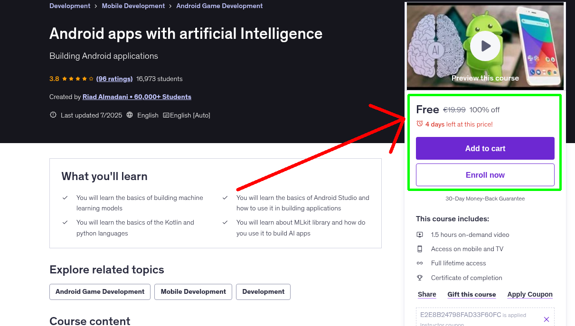
Task: Click the mobile device access icon
Action: tap(420, 249)
